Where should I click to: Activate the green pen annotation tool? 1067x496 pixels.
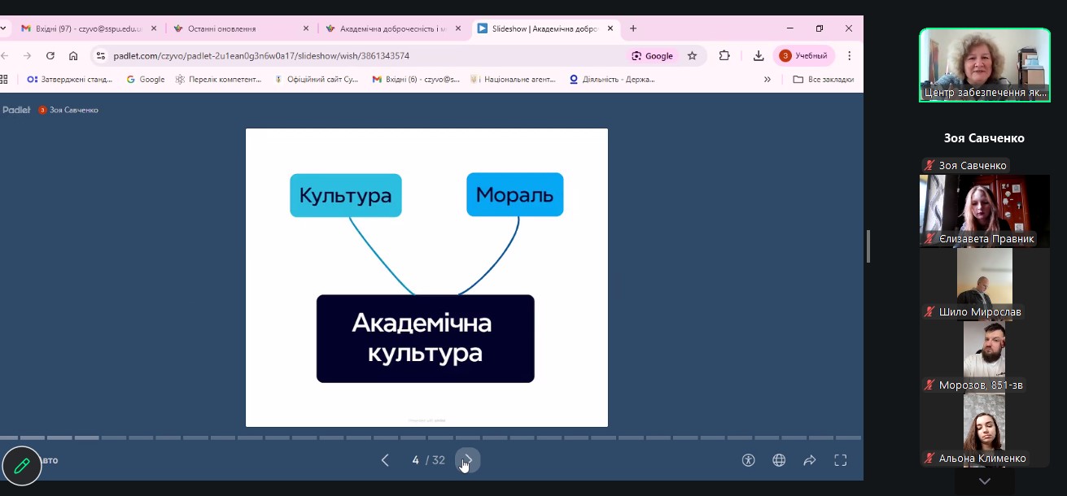(22, 466)
